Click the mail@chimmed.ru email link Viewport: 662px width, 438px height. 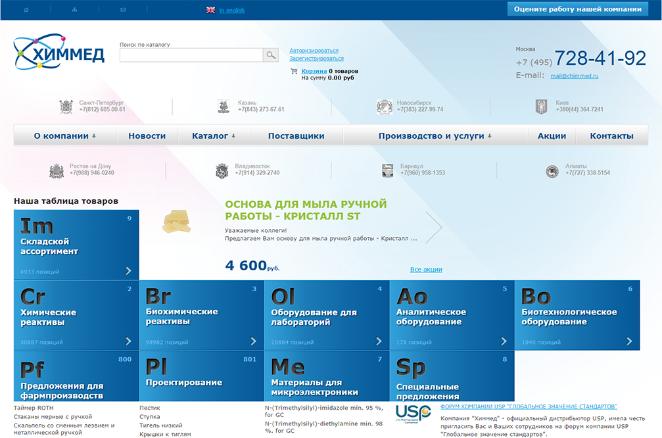[574, 76]
